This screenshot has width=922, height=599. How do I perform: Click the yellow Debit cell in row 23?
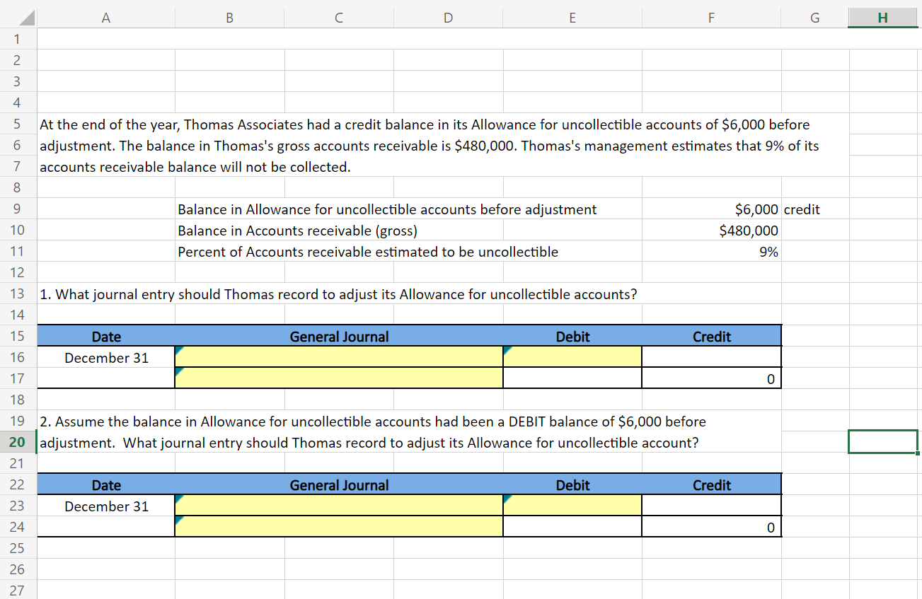tap(572, 506)
